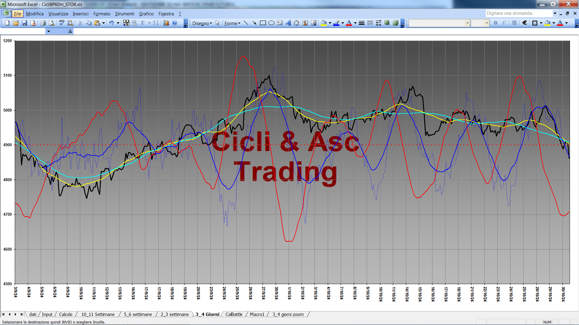The height and width of the screenshot is (325, 579).
Task: Click the Chart Wizard icon
Action: 166,23
